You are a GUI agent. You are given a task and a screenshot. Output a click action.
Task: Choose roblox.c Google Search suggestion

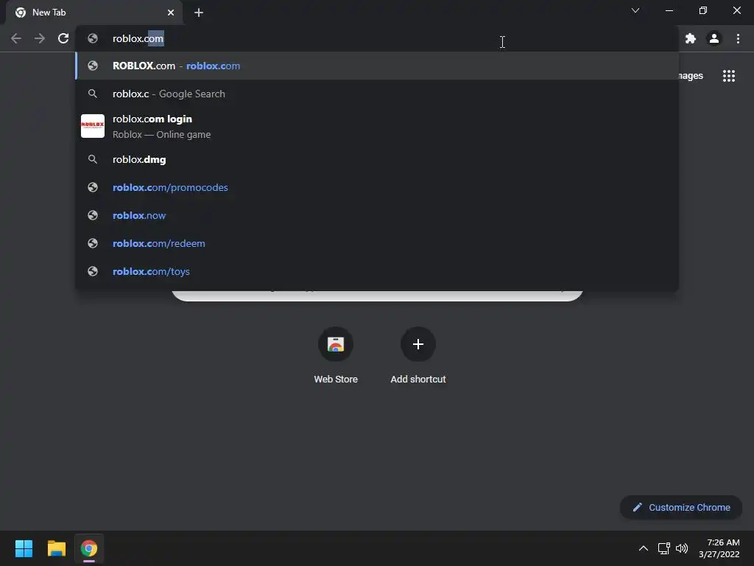(x=377, y=94)
